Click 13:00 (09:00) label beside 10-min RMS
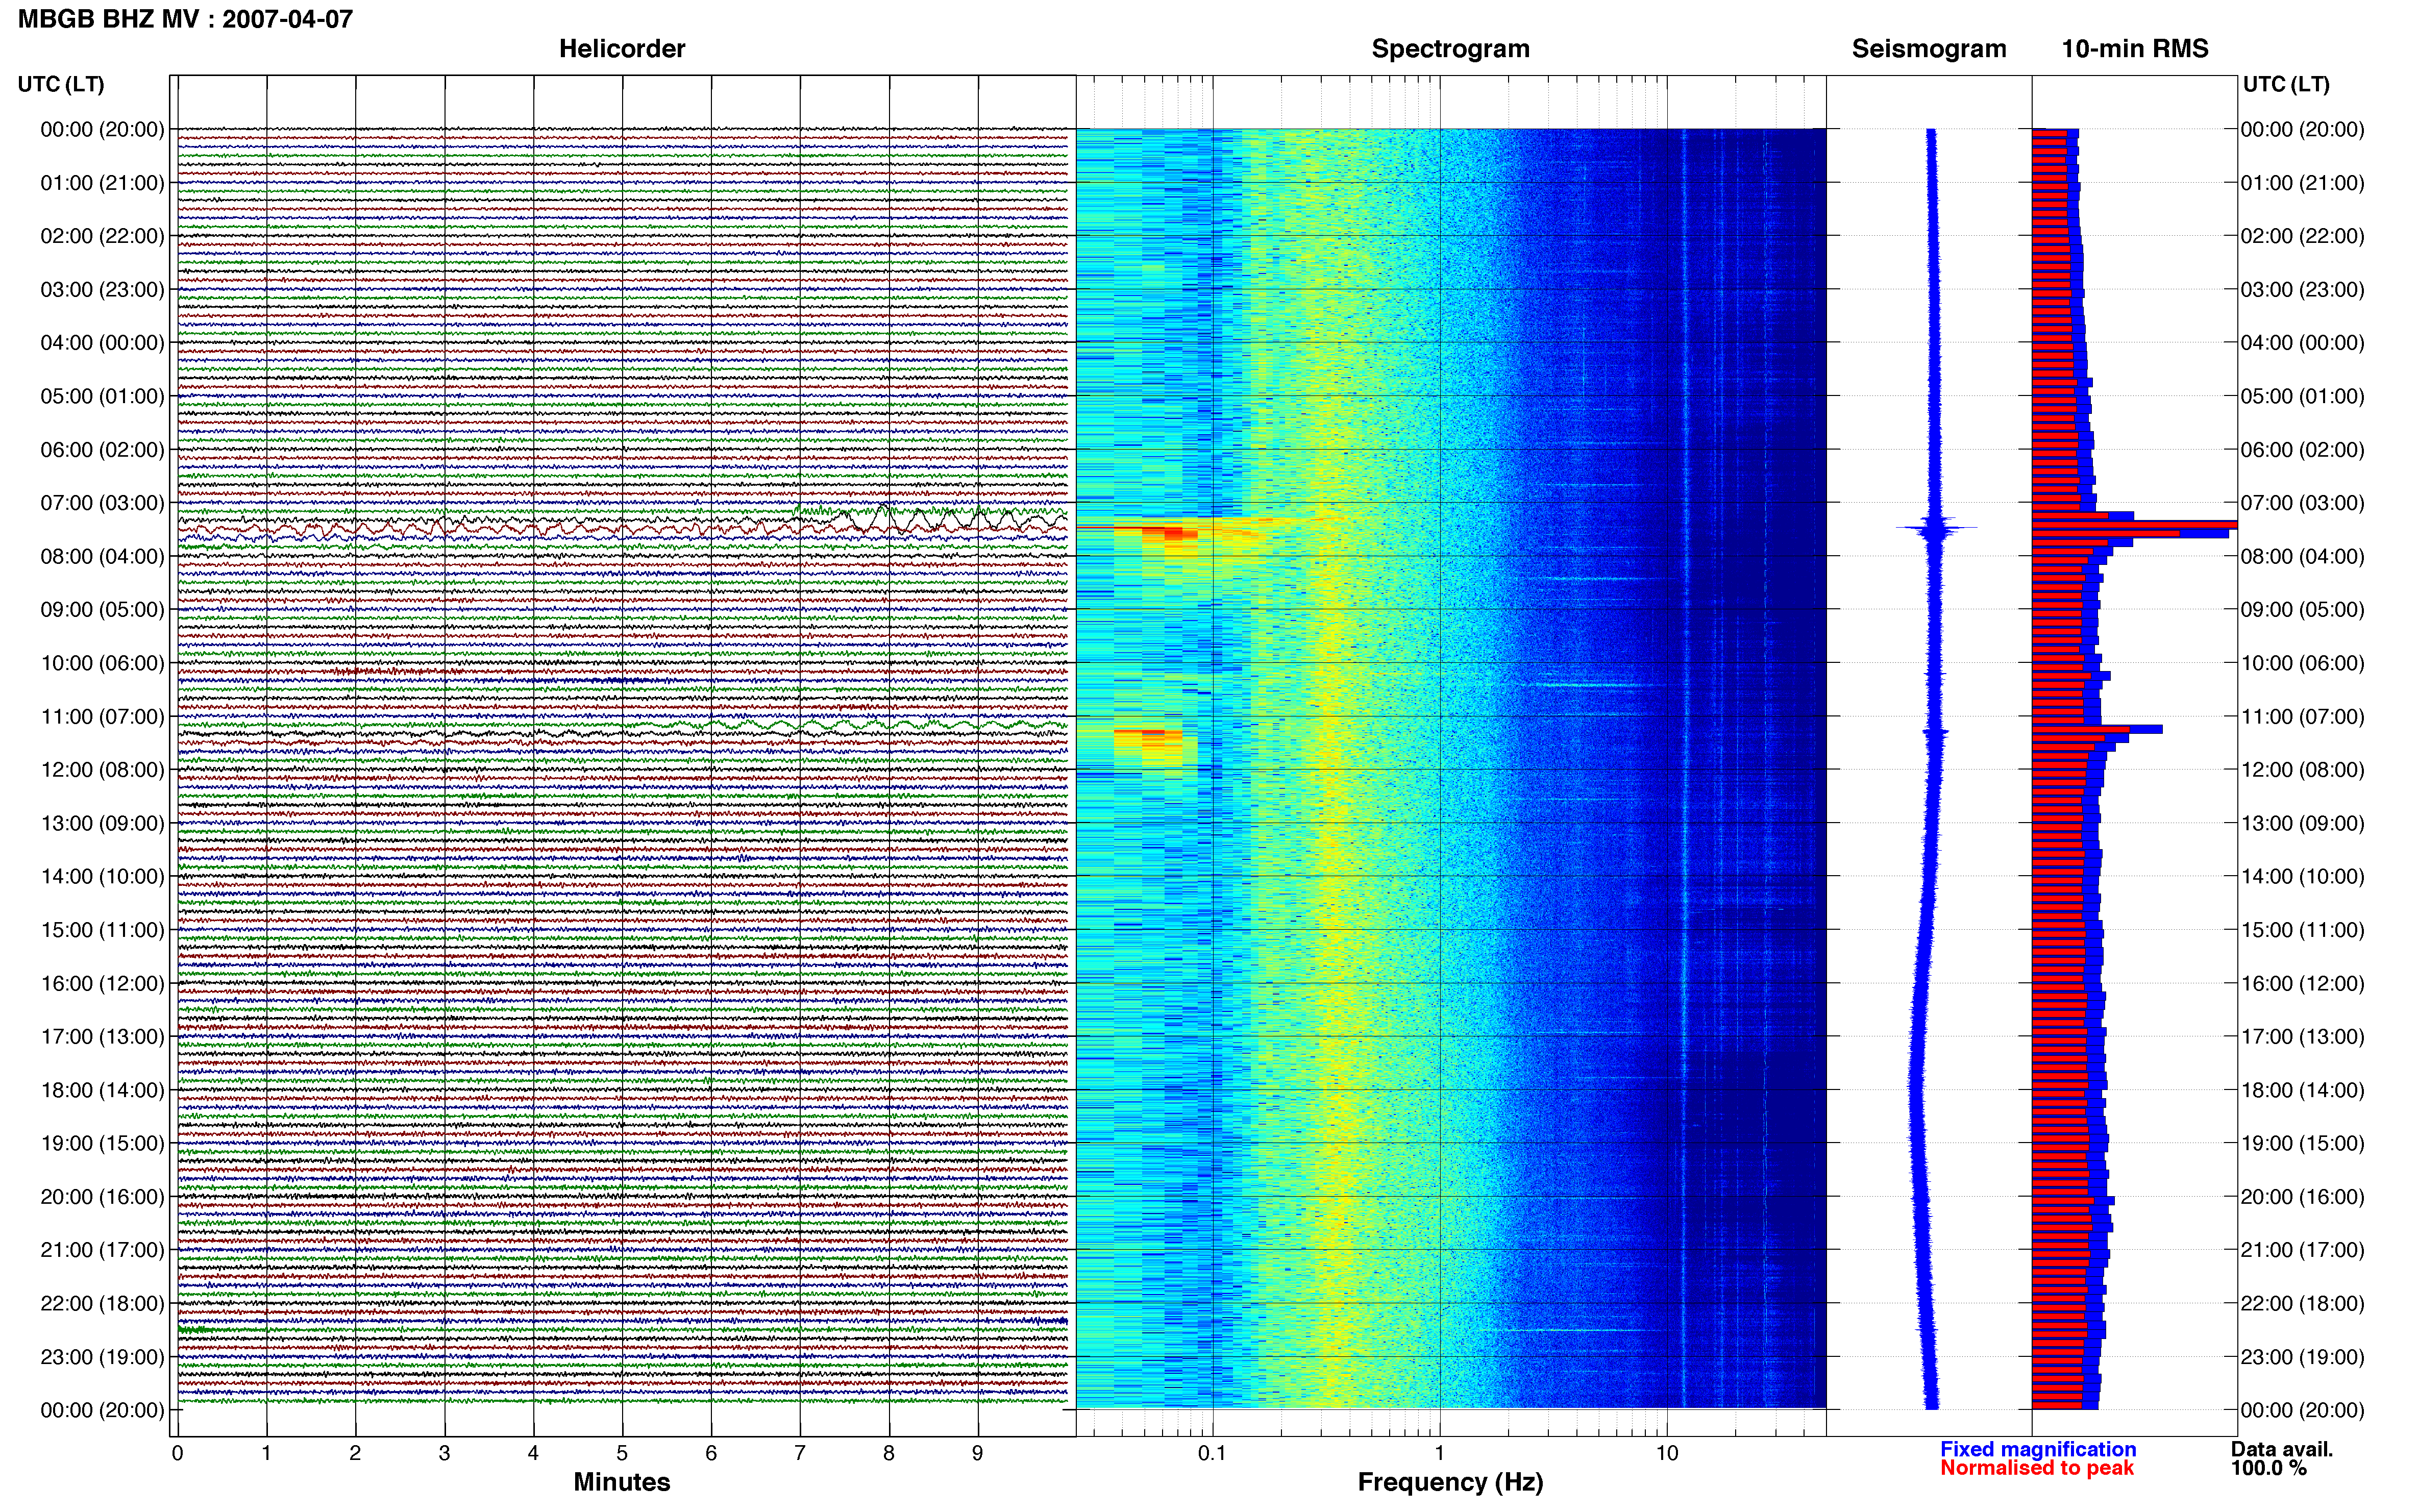The image size is (2419, 1512). click(2302, 823)
